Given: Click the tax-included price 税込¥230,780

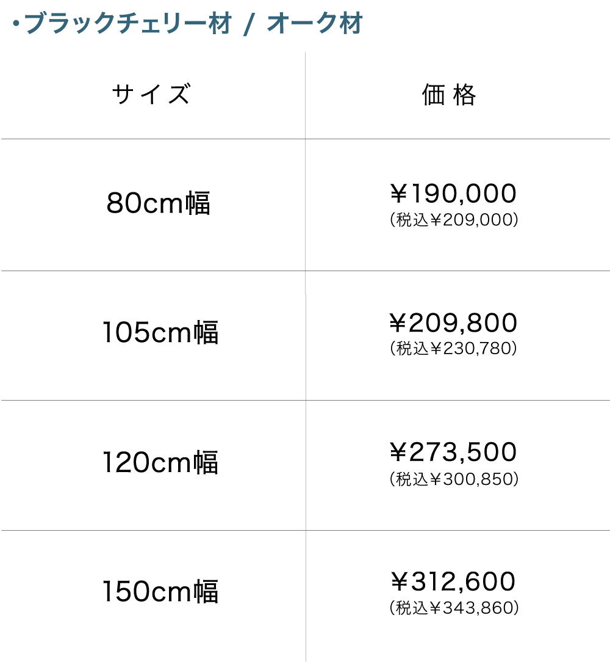Looking at the screenshot, I should [454, 349].
